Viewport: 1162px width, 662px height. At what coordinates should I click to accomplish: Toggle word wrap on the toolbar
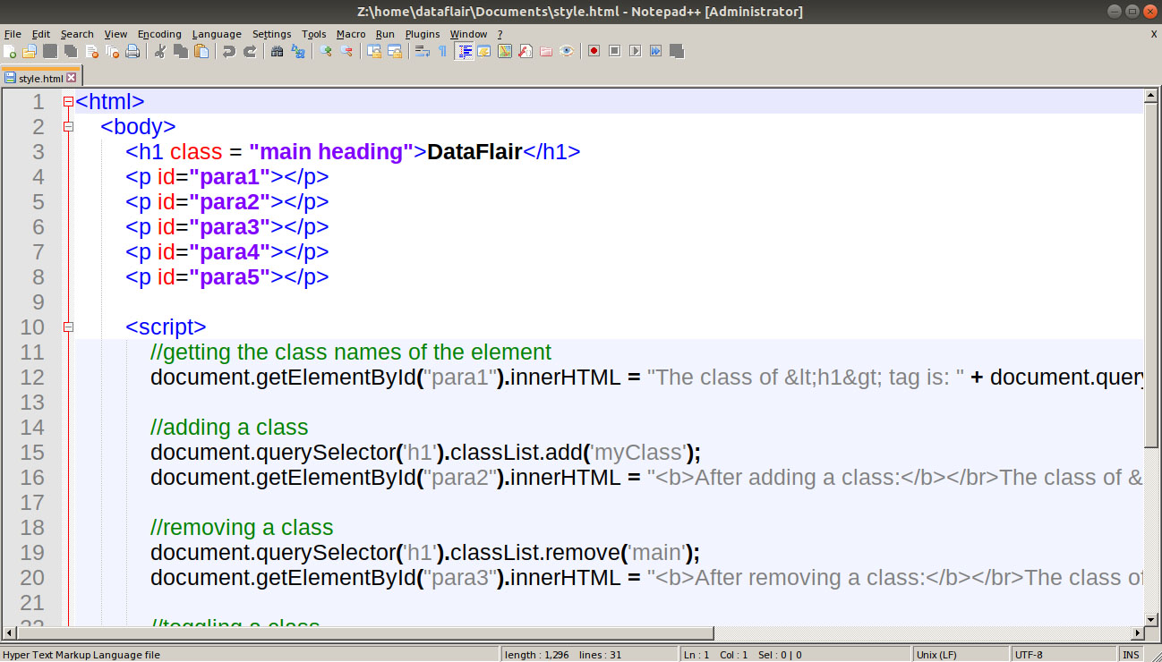tap(421, 51)
